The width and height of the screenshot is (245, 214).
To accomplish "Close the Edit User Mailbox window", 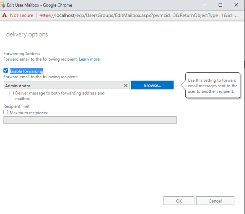I will coord(236,5).
